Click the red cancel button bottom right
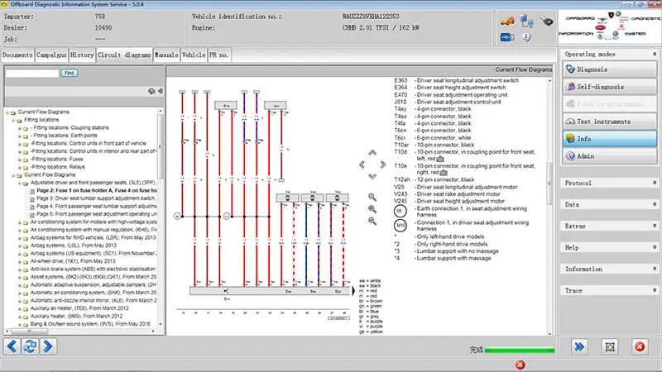The width and height of the screenshot is (662, 372). click(640, 346)
